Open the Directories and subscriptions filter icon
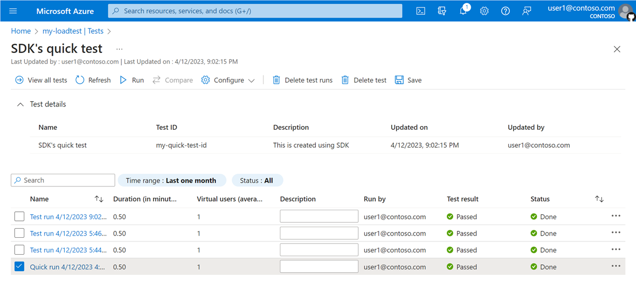The height and width of the screenshot is (296, 636). (x=442, y=11)
